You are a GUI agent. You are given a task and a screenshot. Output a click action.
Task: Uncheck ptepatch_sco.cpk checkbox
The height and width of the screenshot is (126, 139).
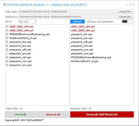click(7, 65)
